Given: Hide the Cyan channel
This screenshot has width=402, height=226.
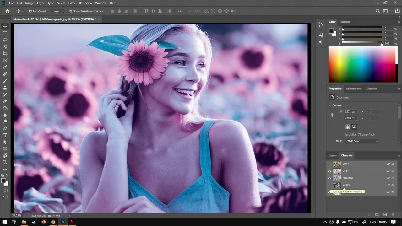Looking at the screenshot, I should pyautogui.click(x=329, y=171).
